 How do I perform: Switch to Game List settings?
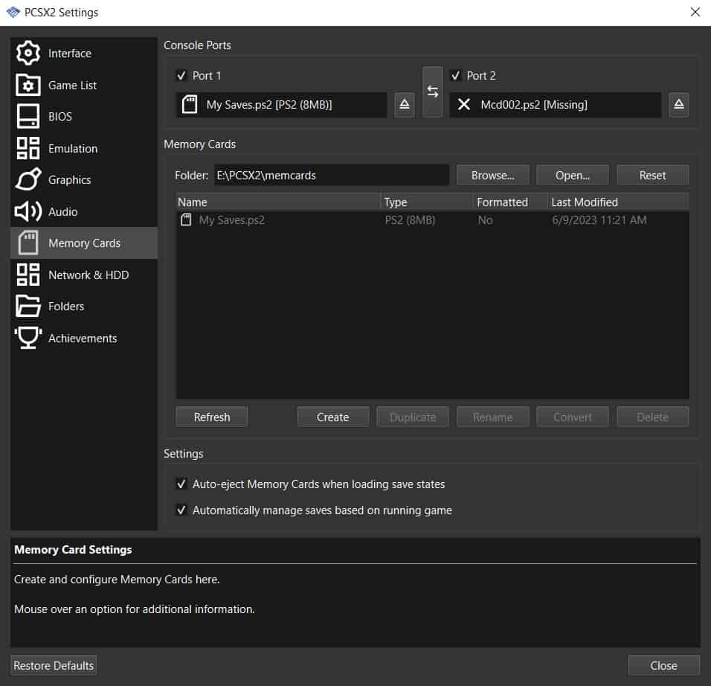click(x=84, y=85)
